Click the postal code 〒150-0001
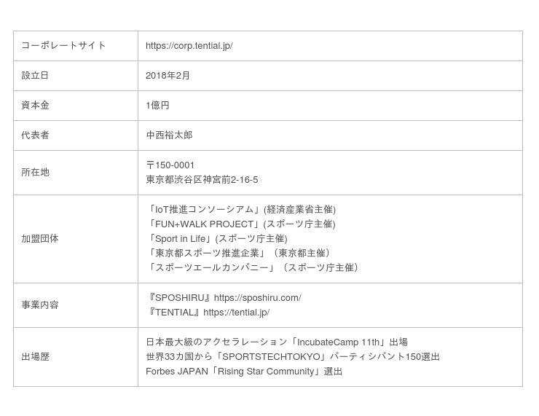Viewport: 539px width, 416px height. [x=170, y=165]
